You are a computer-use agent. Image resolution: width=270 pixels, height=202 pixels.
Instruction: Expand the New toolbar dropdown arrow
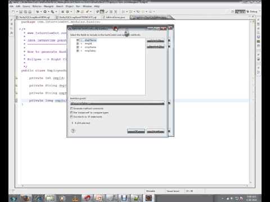[x=17, y=12]
